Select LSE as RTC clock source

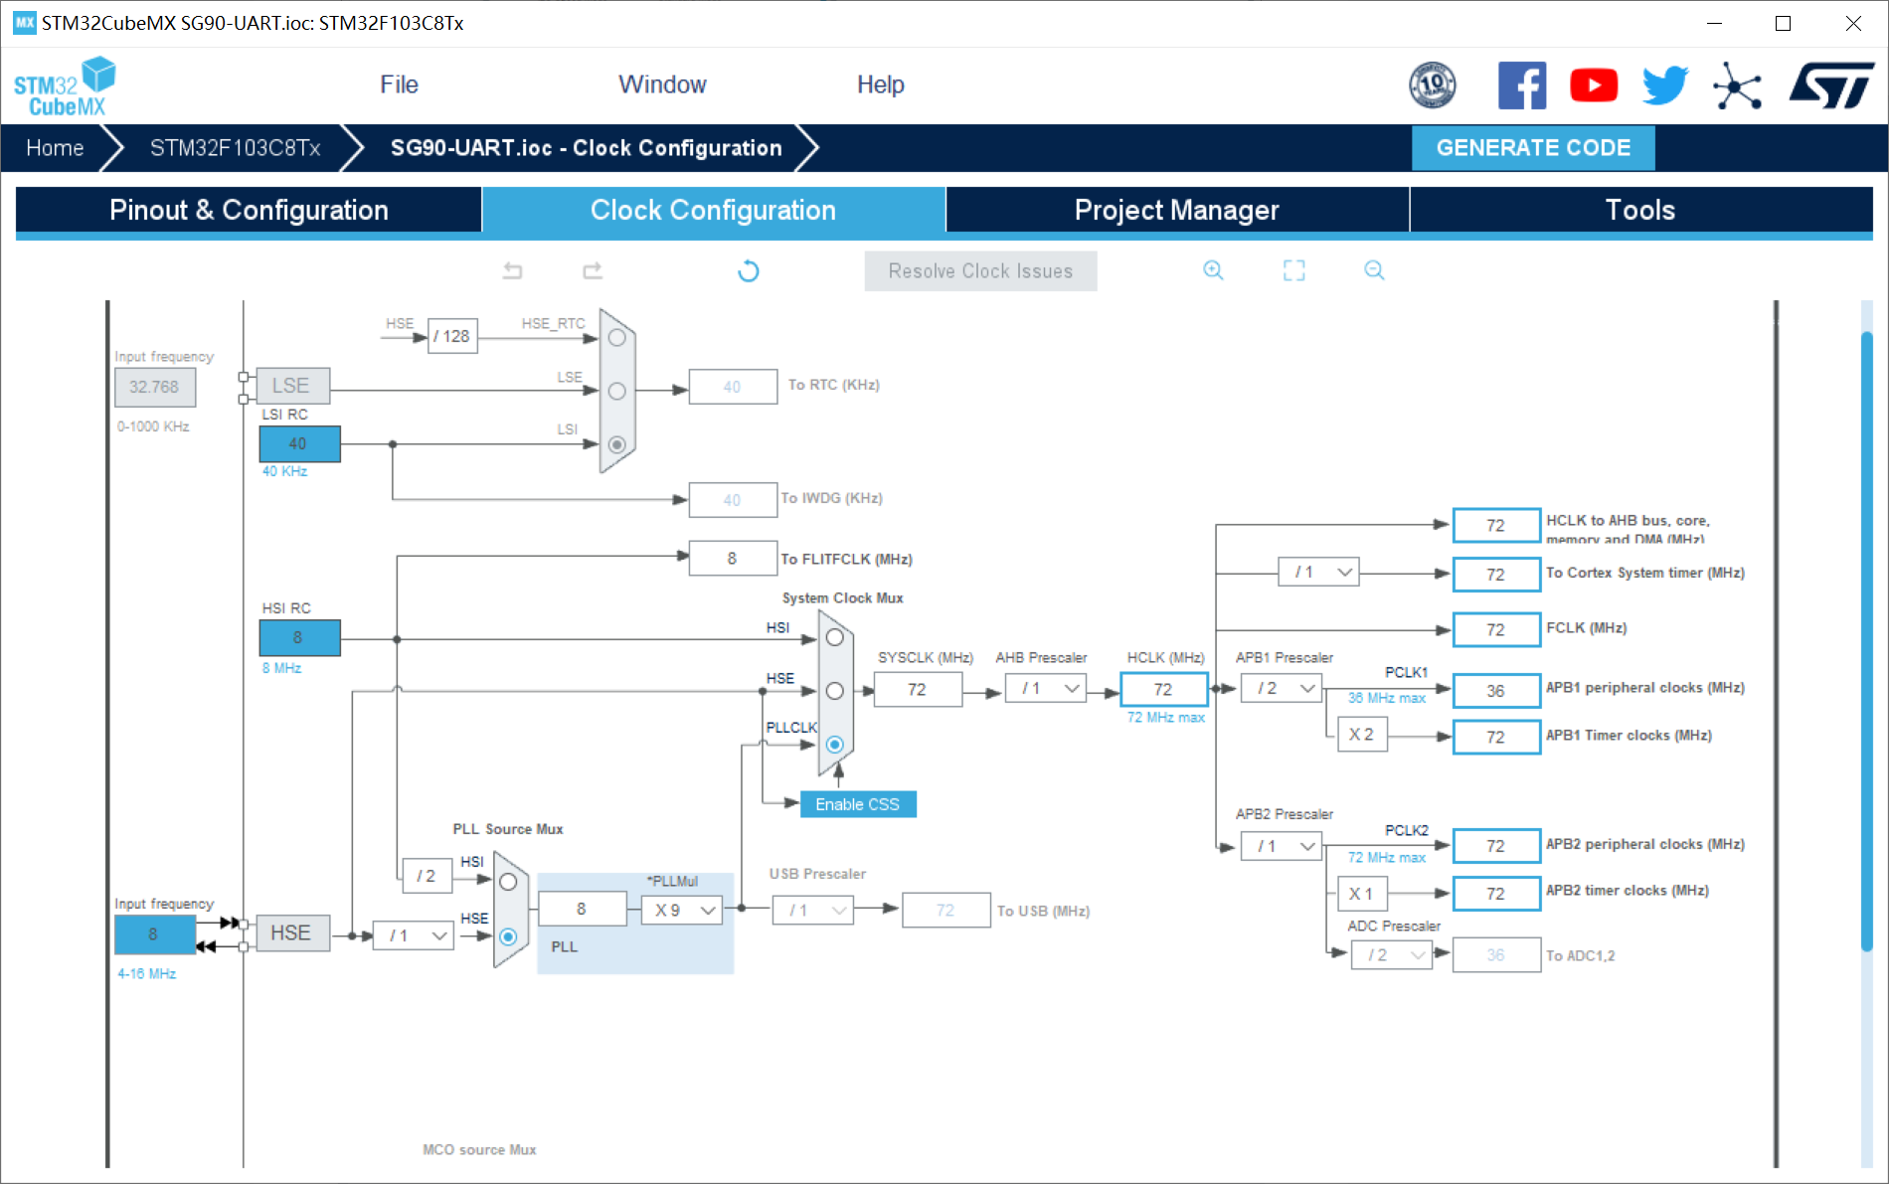pos(616,391)
